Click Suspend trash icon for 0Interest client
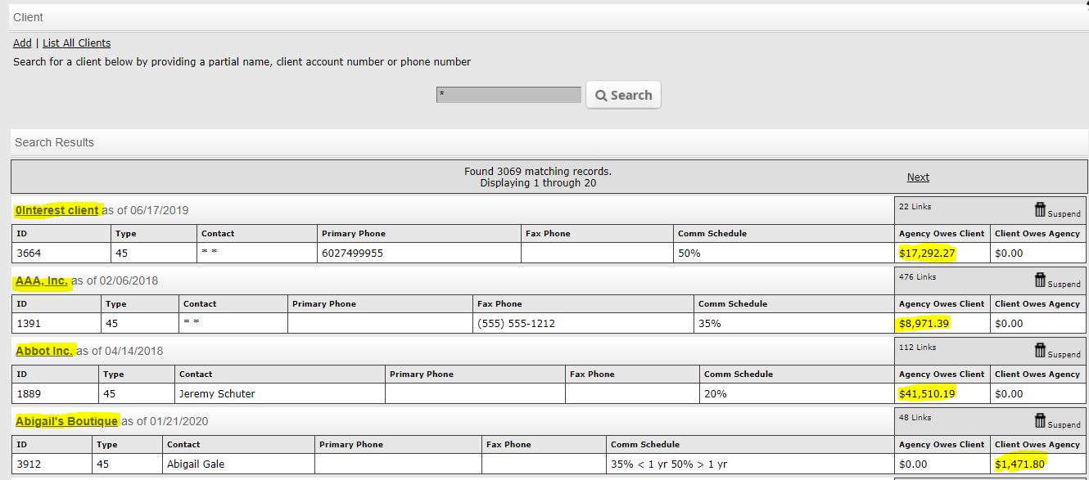The image size is (1089, 480). click(x=1041, y=209)
